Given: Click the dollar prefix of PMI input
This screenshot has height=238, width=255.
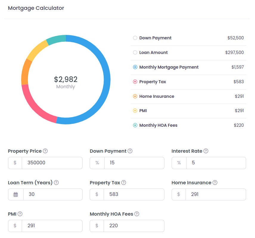Looking at the screenshot, I should pos(15,226).
